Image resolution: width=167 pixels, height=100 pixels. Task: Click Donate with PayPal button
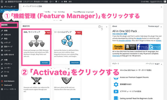(x=118, y=47)
